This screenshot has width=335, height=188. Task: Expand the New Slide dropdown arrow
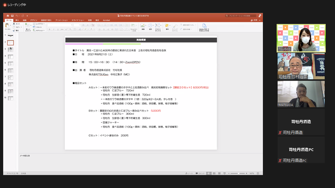(31, 26)
